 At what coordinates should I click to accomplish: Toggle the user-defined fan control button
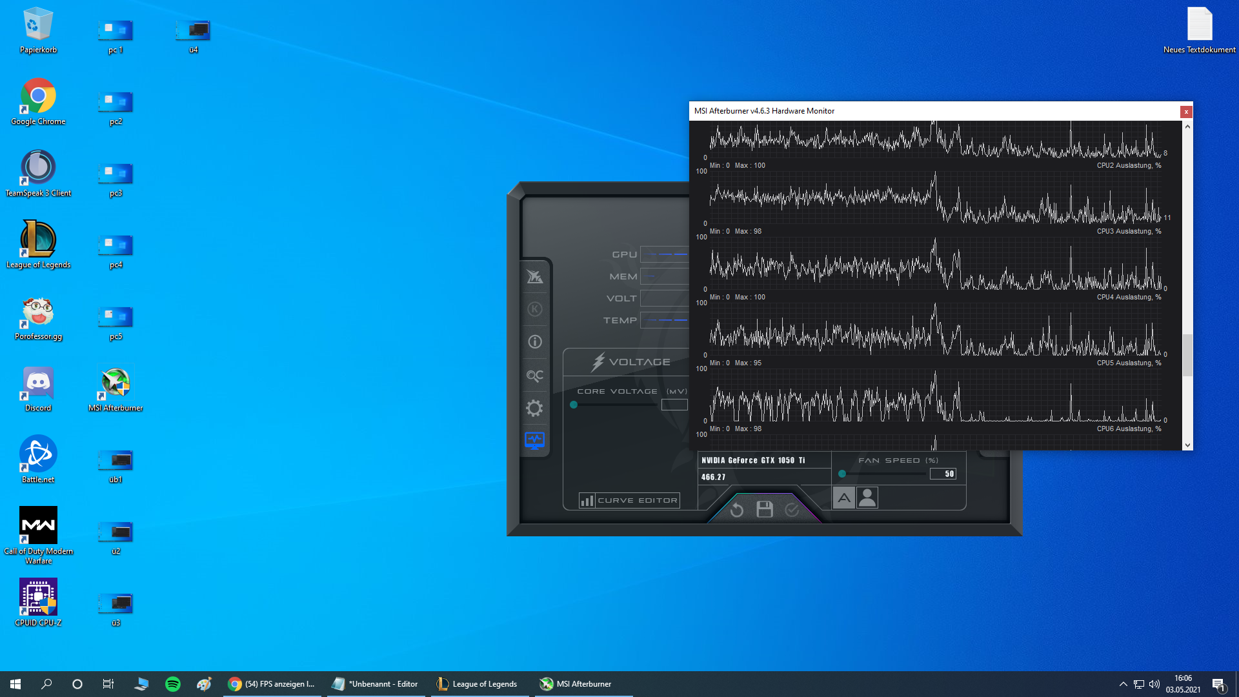[867, 498]
